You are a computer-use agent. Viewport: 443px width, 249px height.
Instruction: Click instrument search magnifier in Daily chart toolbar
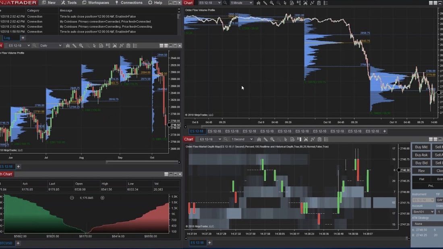pos(35,46)
